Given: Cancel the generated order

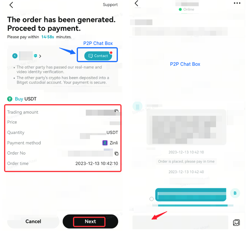Looking at the screenshot, I should click(x=33, y=221).
